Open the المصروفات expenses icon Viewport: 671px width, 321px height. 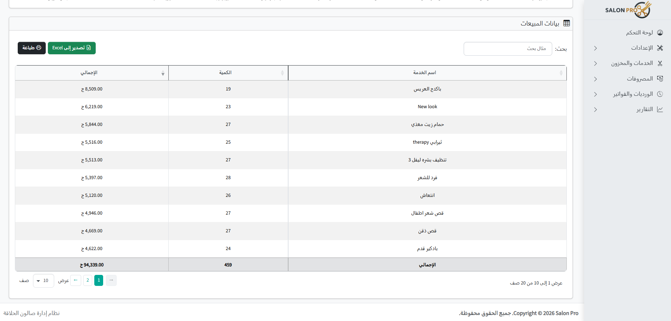pos(660,78)
